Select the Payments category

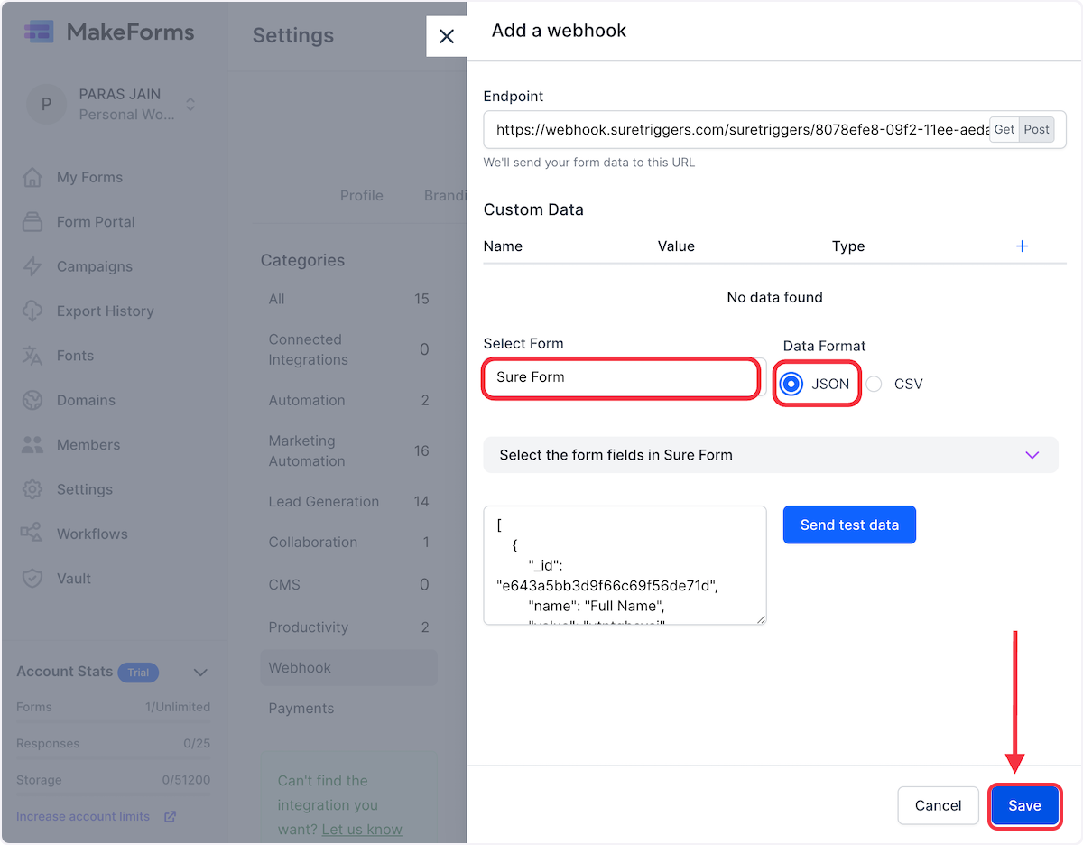pyautogui.click(x=348, y=708)
